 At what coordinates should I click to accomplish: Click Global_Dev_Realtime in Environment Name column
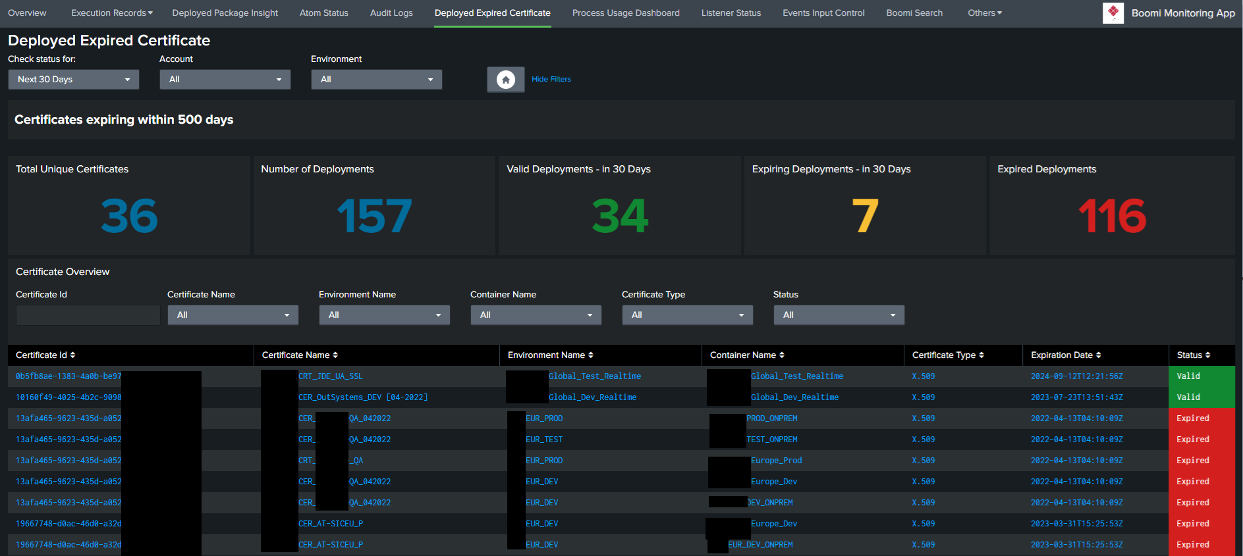click(593, 397)
